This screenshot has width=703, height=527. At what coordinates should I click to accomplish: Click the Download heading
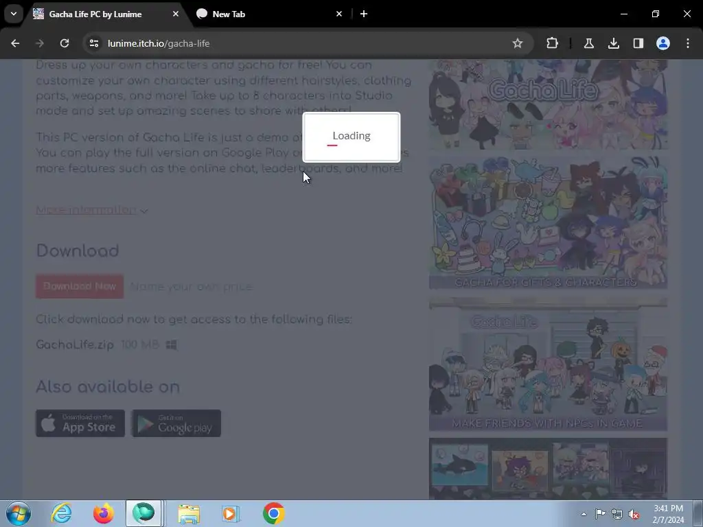click(x=78, y=250)
